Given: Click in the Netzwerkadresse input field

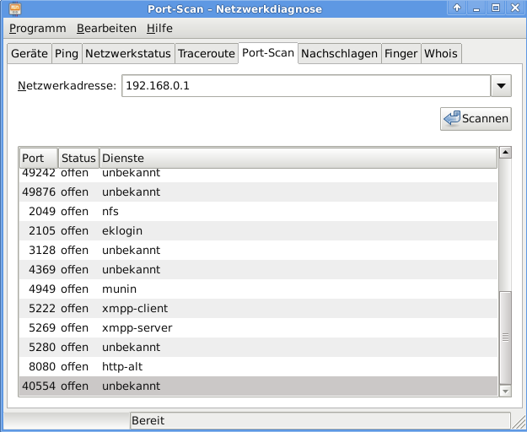Looking at the screenshot, I should pyautogui.click(x=304, y=85).
